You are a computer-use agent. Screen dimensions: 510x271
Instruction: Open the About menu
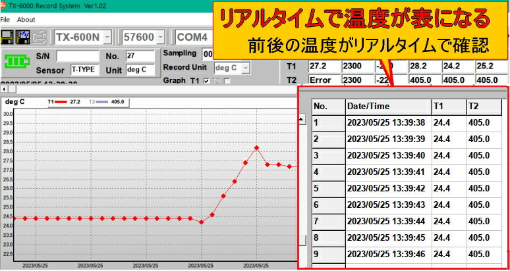coord(26,20)
